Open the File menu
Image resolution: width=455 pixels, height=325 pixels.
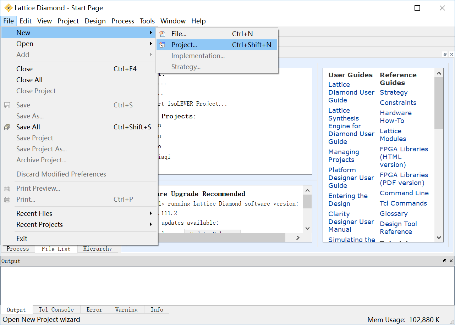(x=9, y=21)
